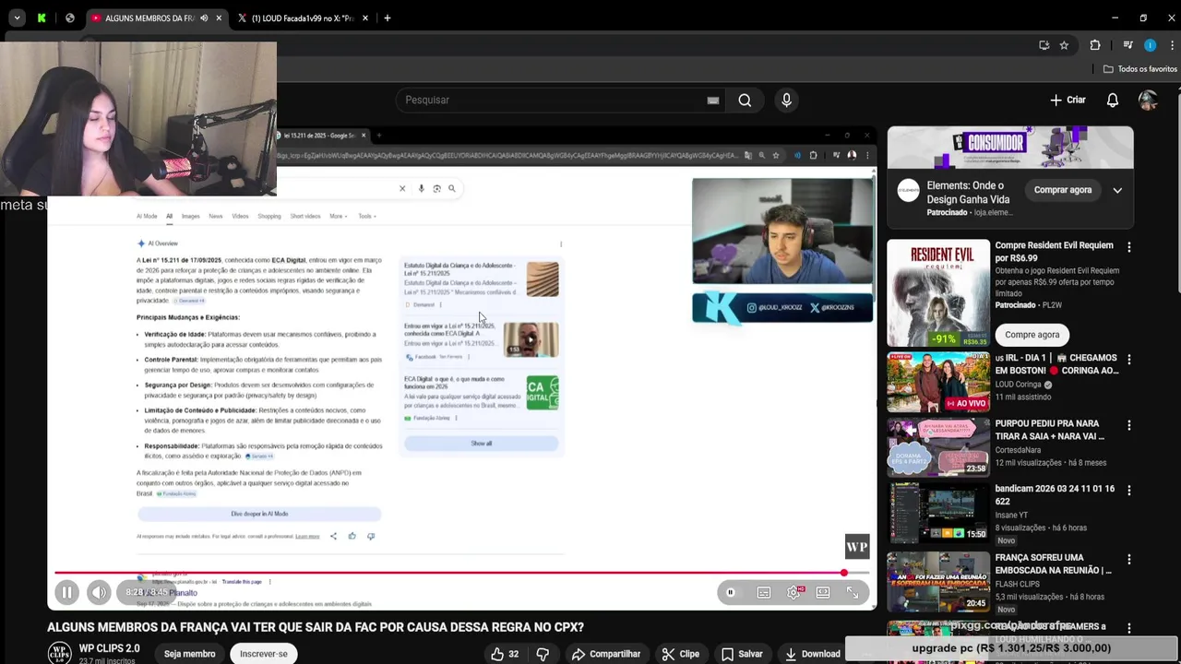Viewport: 1181px width, 664px height.
Task: Install app via the address bar icon
Action: pos(1044,45)
